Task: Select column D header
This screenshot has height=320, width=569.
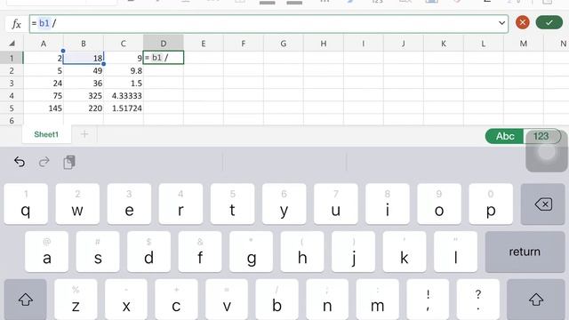Action: pos(164,44)
